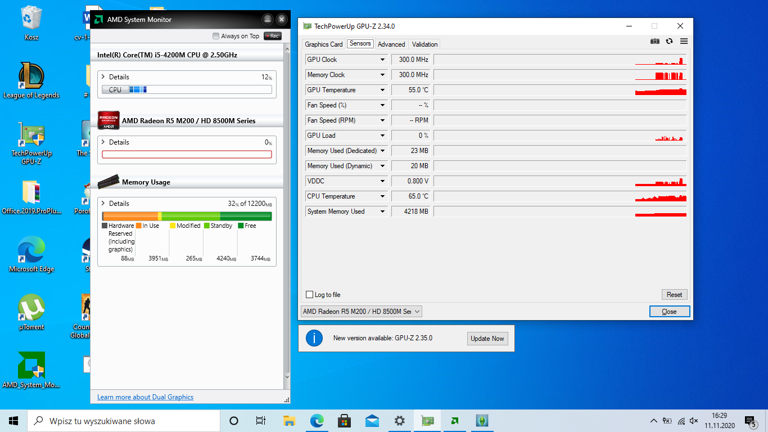
Task: Enable Log to file checkbox
Action: coord(309,295)
